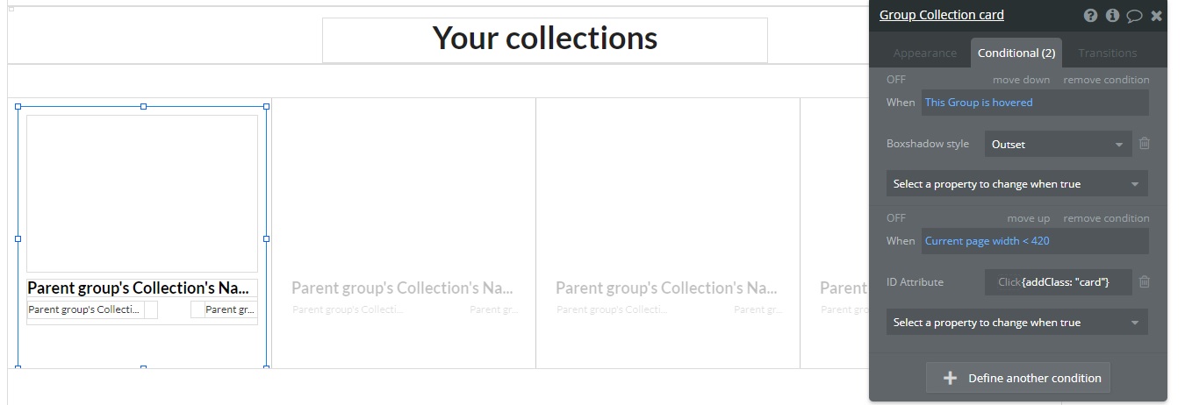Open the comments speech bubble icon

pos(1134,16)
